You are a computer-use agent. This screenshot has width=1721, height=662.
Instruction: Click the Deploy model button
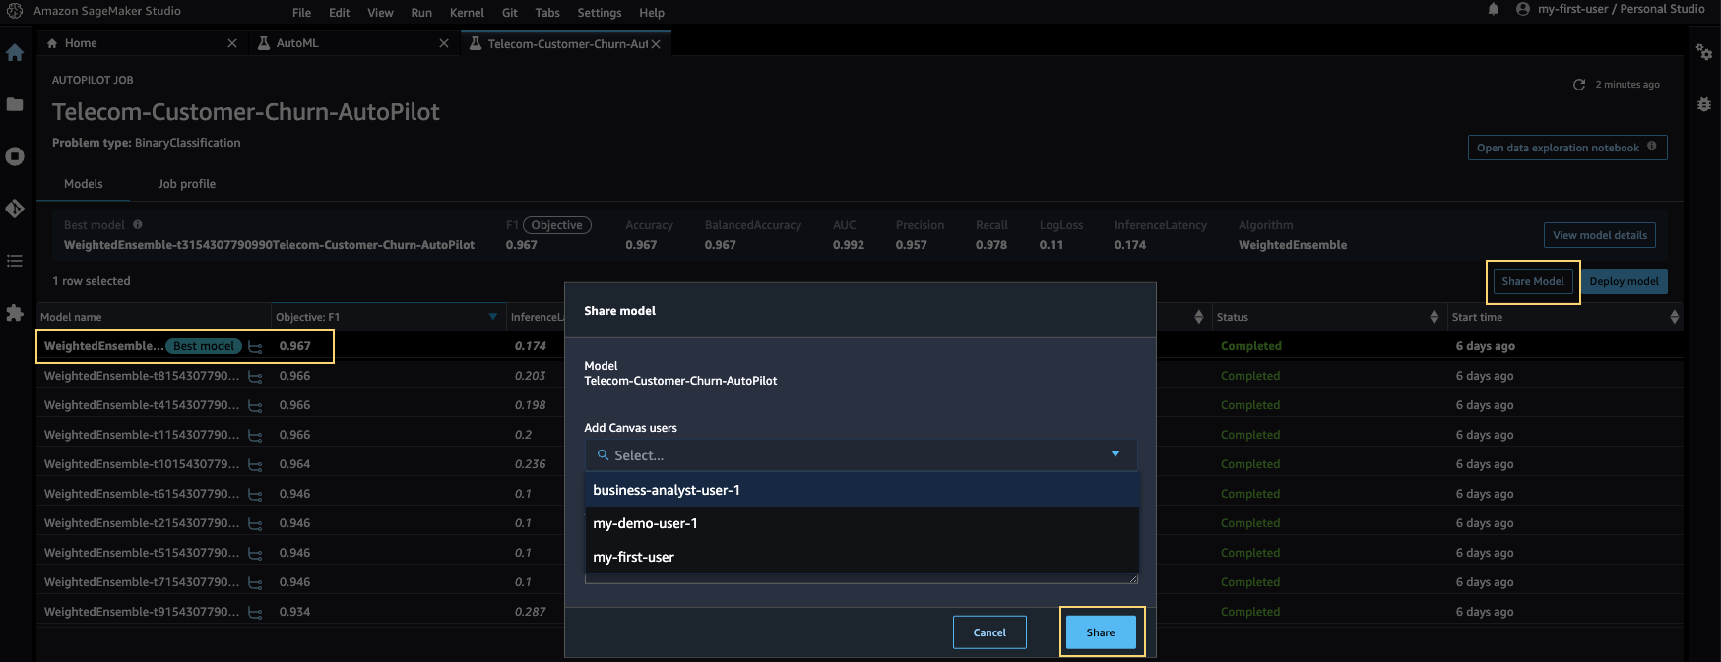click(x=1624, y=281)
